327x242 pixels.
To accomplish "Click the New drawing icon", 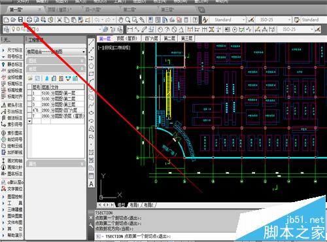I will pyautogui.click(x=7, y=20).
